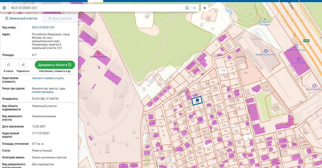Viewport: 322px width, 168px height.
Task: Open the полная проверка link
Action: pos(43,92)
